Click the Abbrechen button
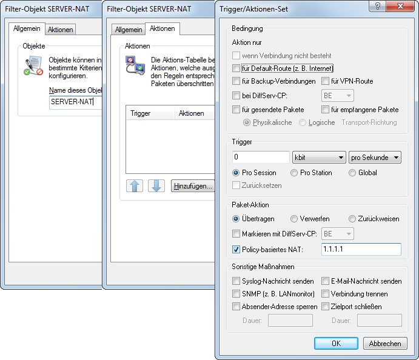 click(385, 344)
